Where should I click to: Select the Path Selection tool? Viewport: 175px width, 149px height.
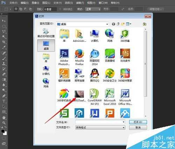(4, 106)
